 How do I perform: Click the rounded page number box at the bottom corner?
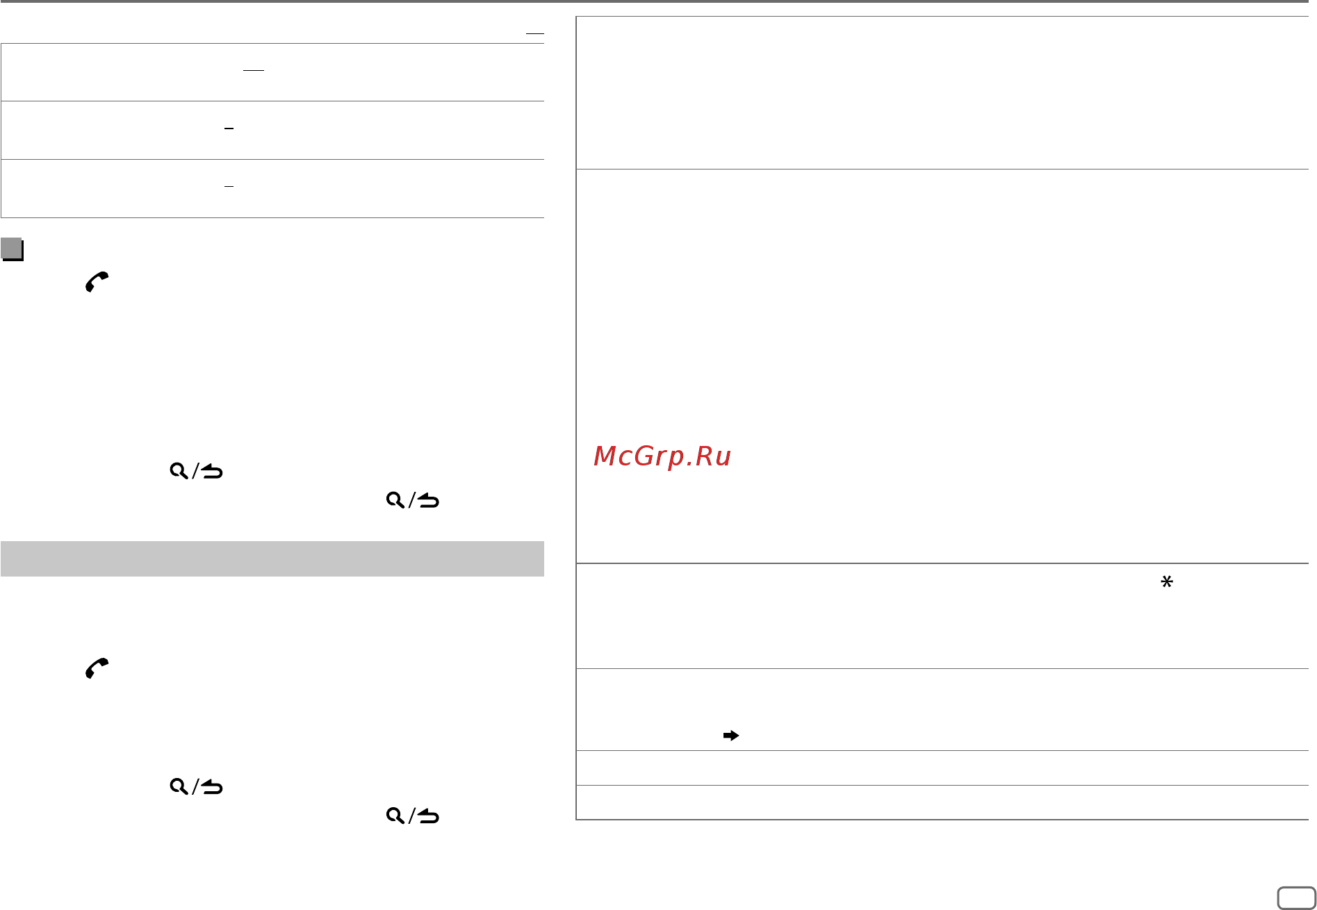(x=1296, y=898)
